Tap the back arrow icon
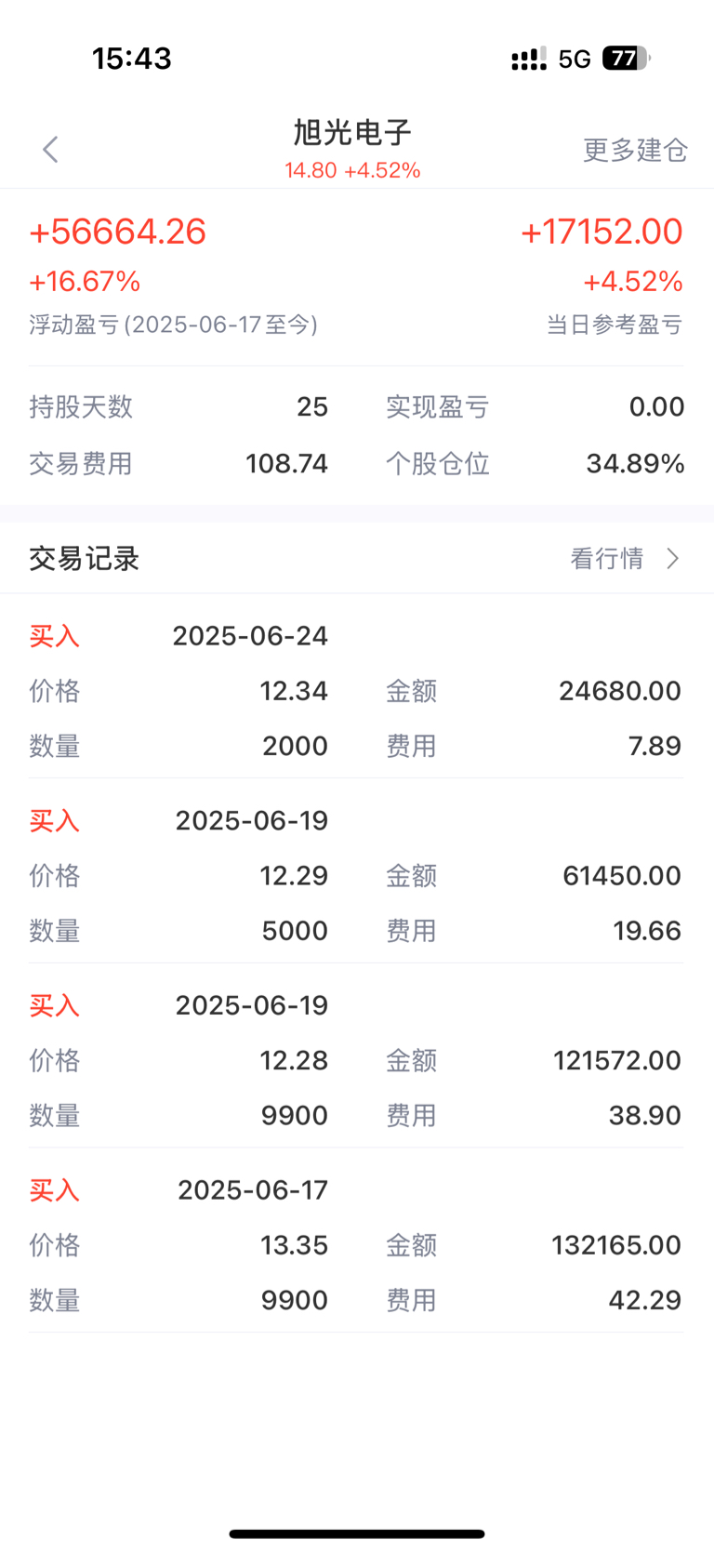 coord(50,150)
